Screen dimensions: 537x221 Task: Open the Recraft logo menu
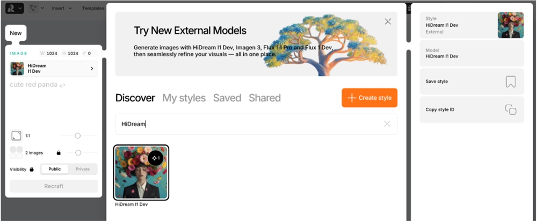(x=14, y=8)
